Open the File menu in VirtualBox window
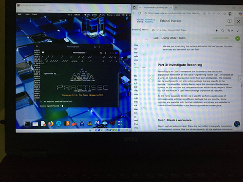 click(x=20, y=10)
